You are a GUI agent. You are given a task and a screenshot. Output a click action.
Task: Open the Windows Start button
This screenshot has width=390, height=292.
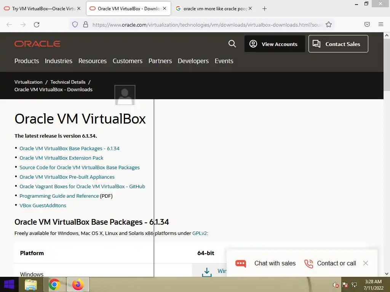(x=9, y=284)
